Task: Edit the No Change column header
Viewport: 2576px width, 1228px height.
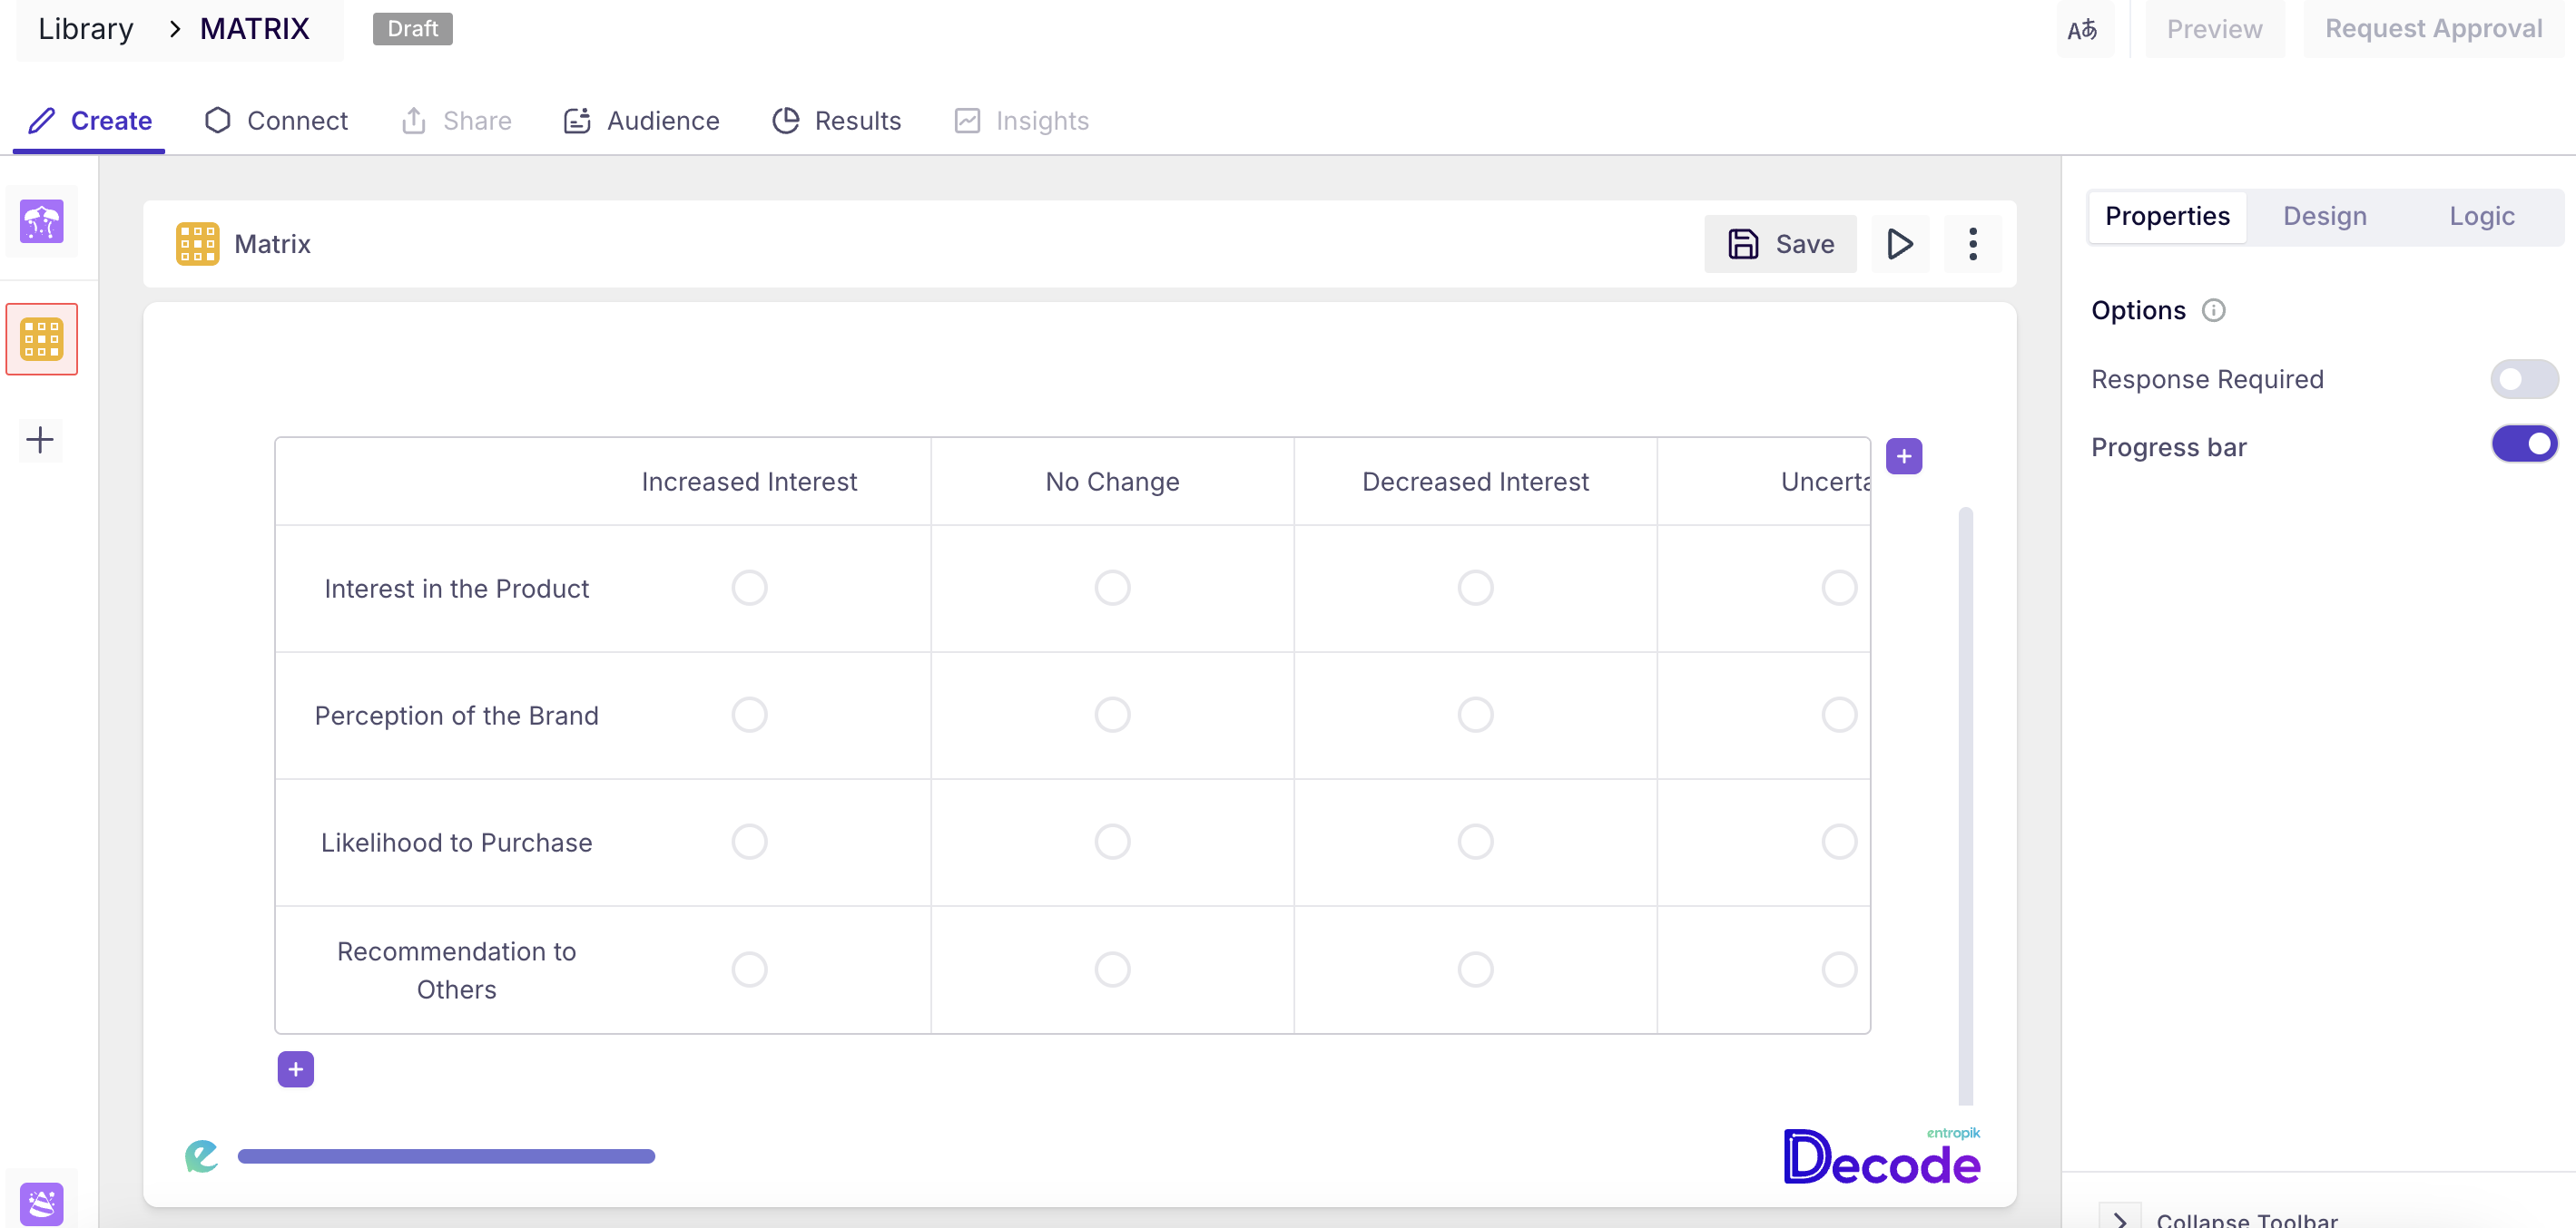Action: tap(1112, 482)
